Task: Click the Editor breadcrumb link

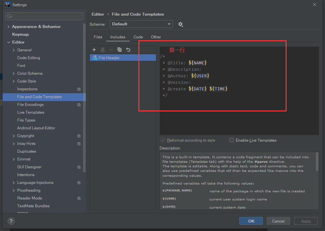Action: (x=98, y=14)
